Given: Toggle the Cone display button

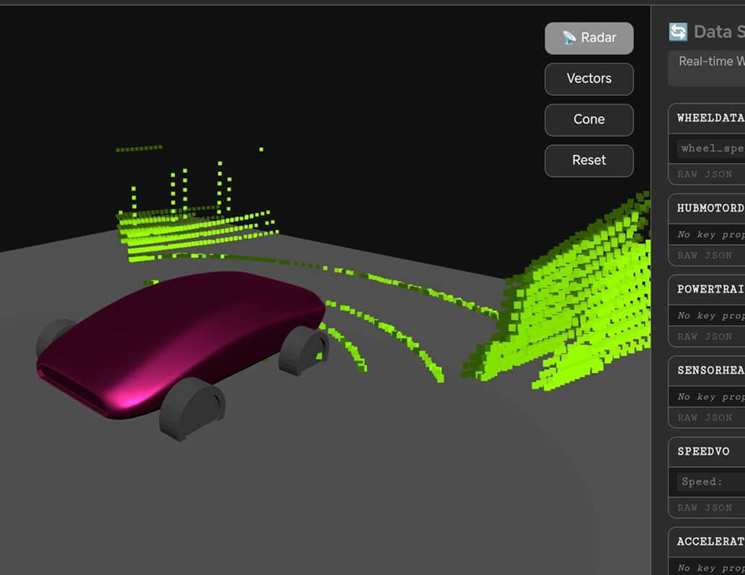Looking at the screenshot, I should pyautogui.click(x=589, y=120).
